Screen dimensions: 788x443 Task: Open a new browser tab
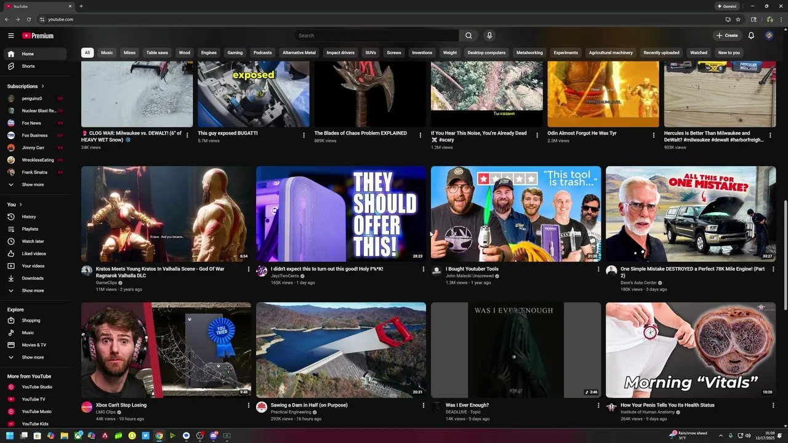coord(81,6)
